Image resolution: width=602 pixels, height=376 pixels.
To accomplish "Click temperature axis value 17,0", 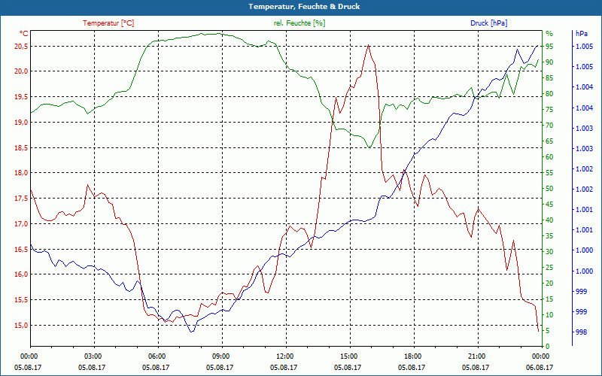I will click(x=21, y=223).
